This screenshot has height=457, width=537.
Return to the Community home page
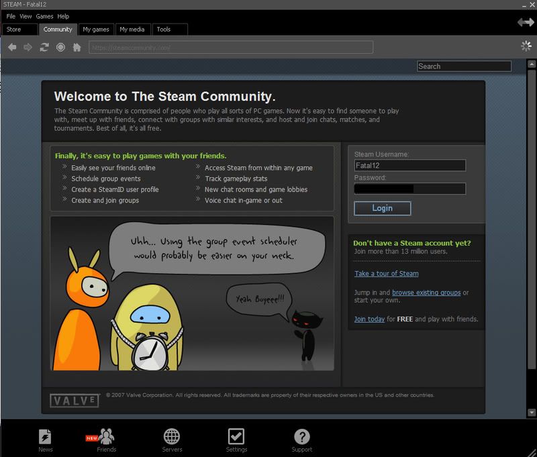tap(75, 47)
